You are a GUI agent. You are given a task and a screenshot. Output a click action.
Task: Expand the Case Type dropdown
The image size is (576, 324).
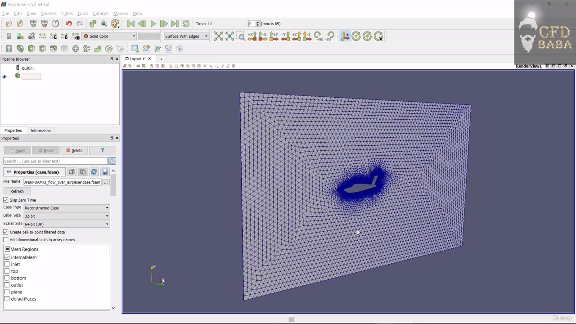[66, 208]
